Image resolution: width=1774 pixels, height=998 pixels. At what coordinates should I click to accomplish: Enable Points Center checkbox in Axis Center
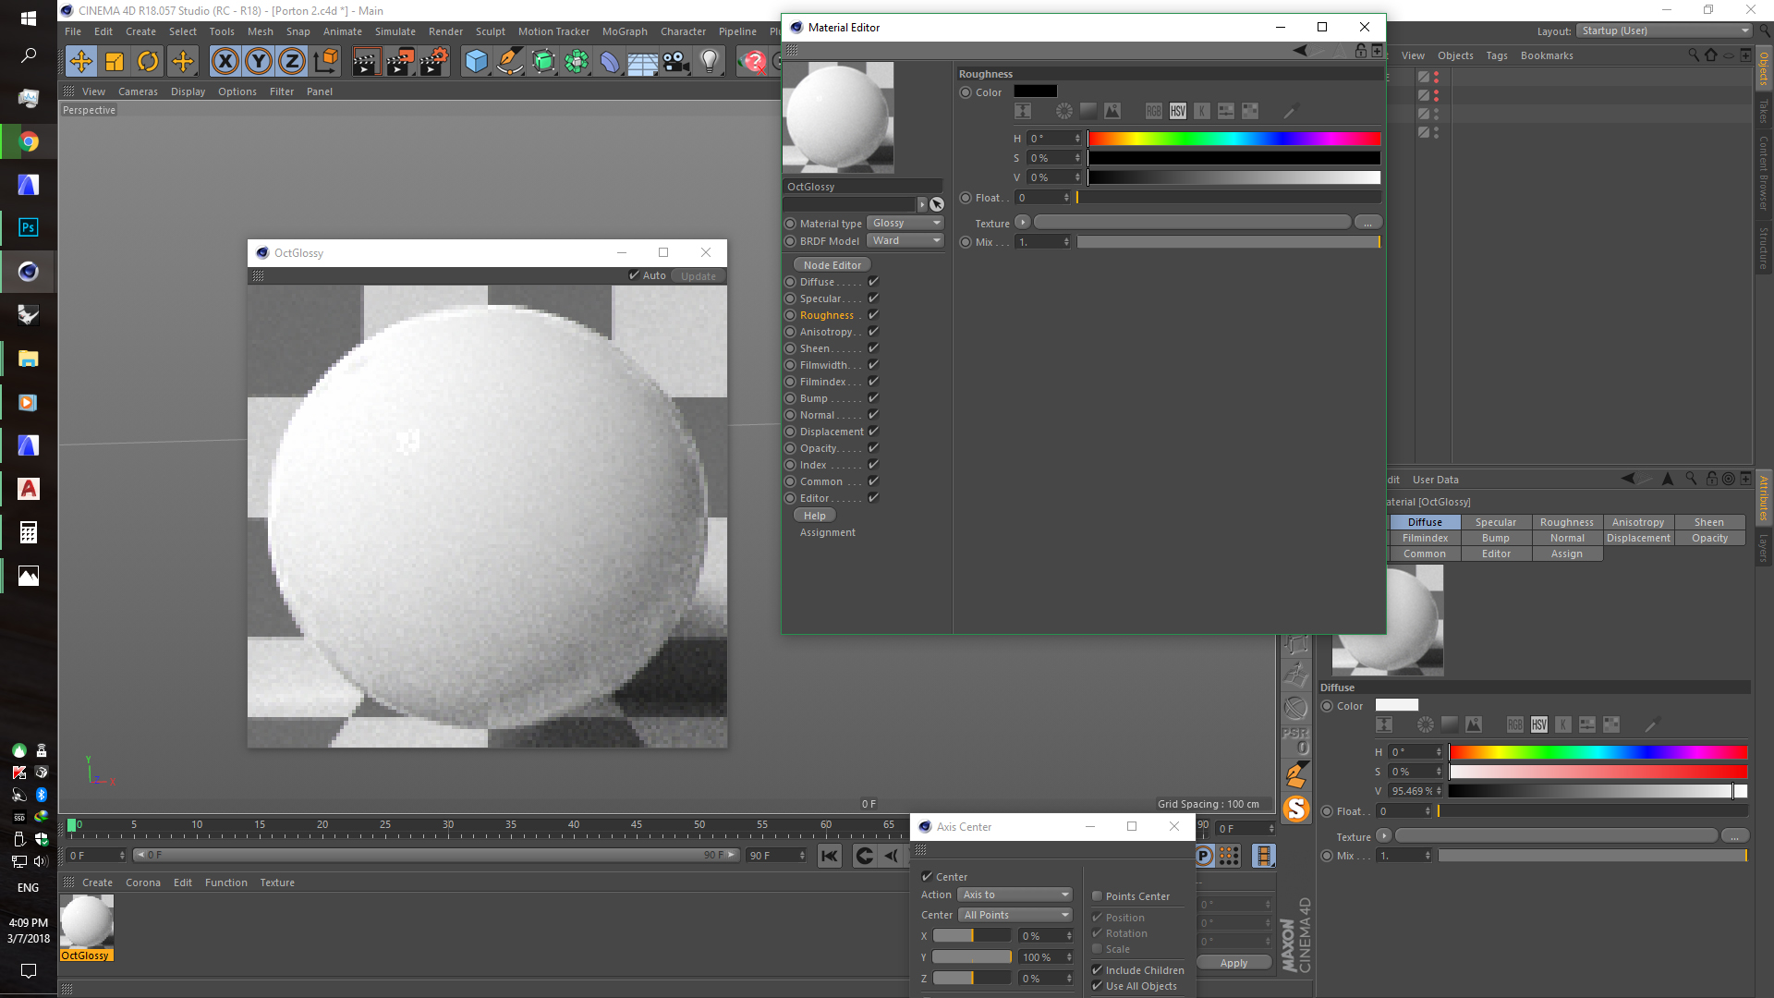coord(1097,896)
